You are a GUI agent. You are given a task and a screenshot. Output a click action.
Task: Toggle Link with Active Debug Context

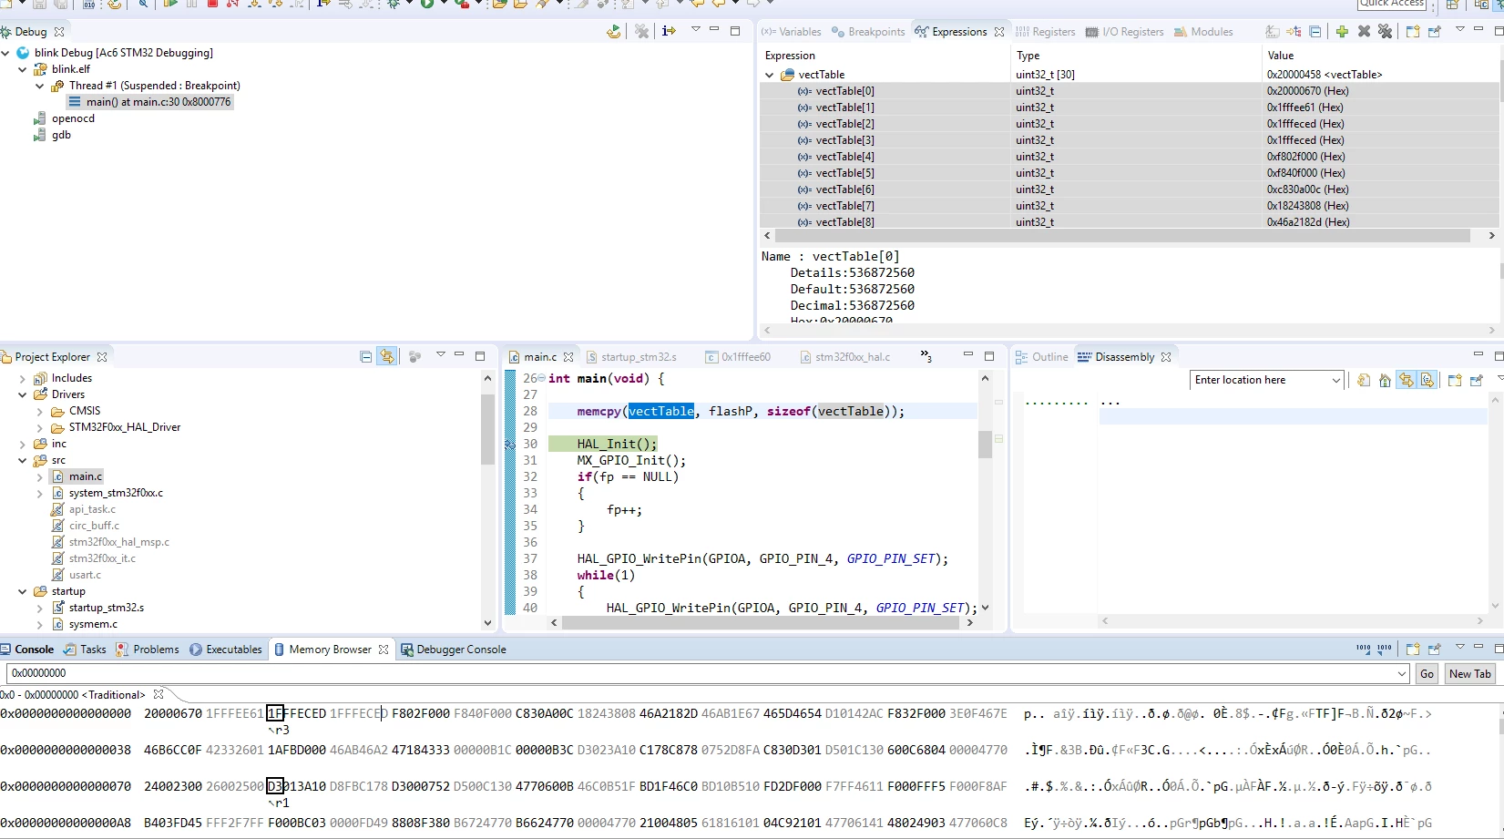[1407, 380]
